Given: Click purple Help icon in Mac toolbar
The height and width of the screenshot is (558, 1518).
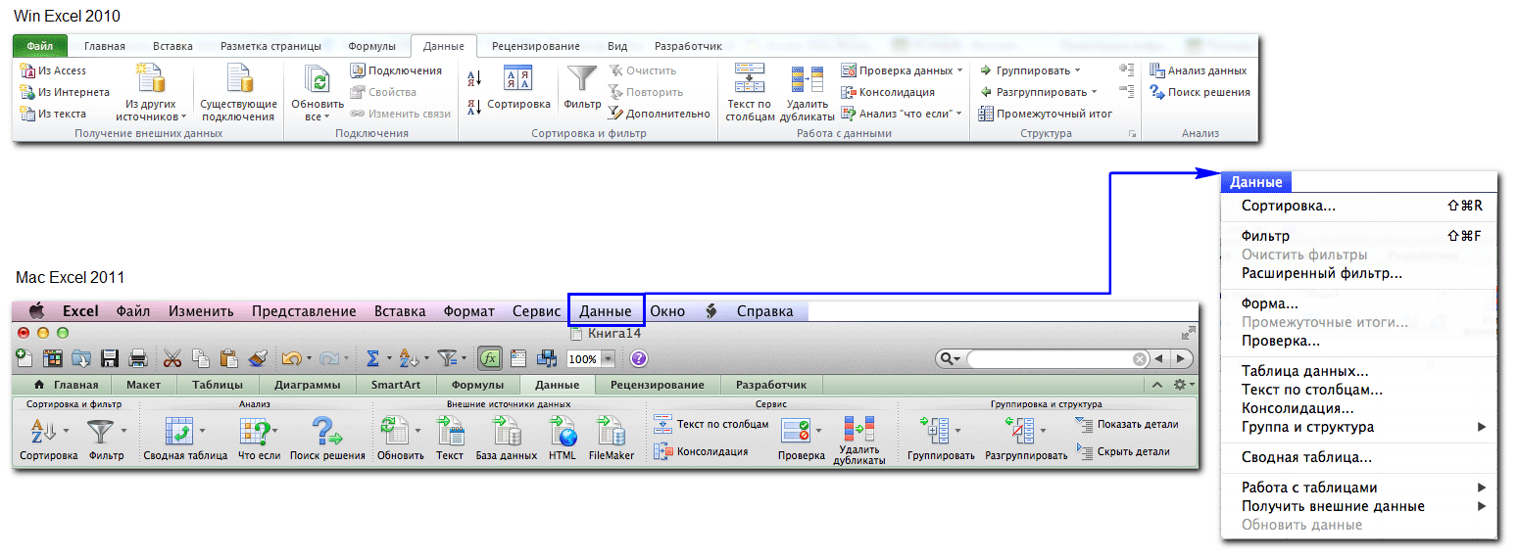Looking at the screenshot, I should pyautogui.click(x=638, y=358).
